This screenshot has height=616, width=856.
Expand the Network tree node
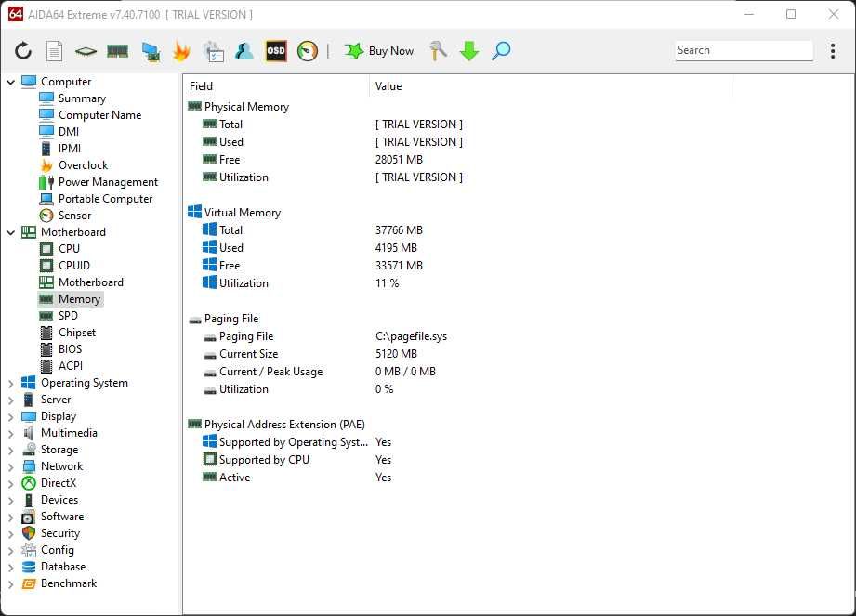pos(10,467)
